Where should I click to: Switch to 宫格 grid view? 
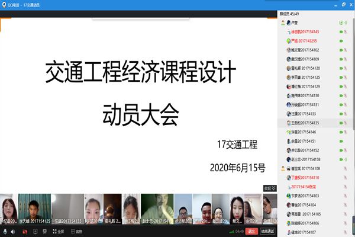coord(76,232)
